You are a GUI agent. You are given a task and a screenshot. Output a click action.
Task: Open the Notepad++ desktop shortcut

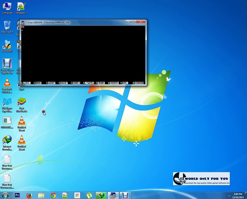point(22,8)
